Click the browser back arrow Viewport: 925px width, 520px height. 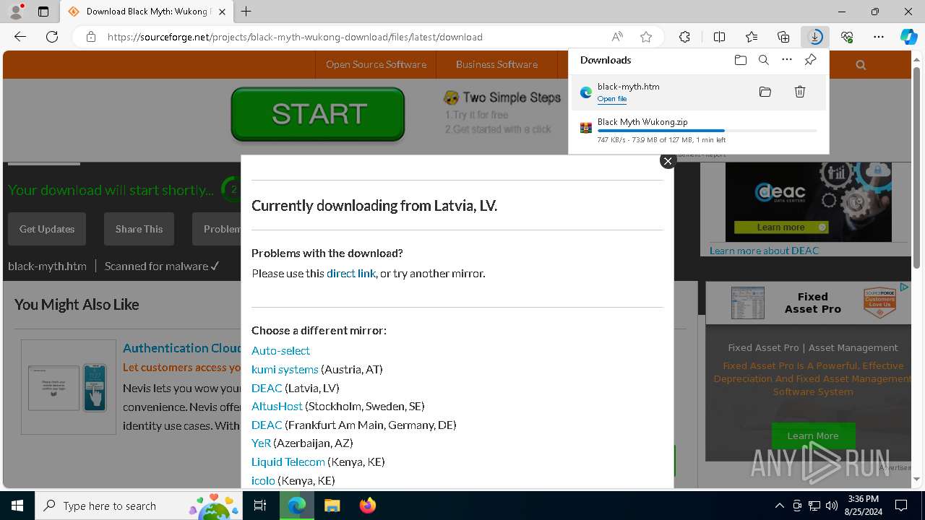click(x=20, y=37)
